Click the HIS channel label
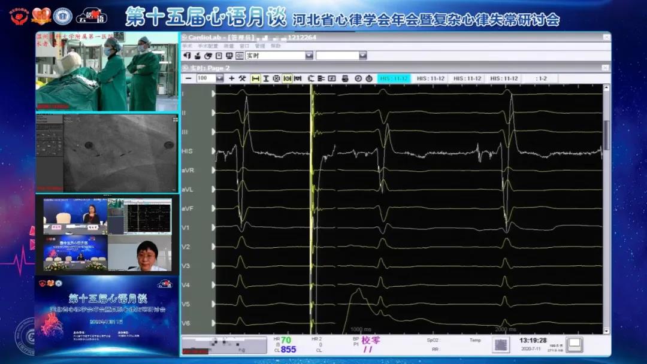Image resolution: width=647 pixels, height=364 pixels. pos(187,151)
